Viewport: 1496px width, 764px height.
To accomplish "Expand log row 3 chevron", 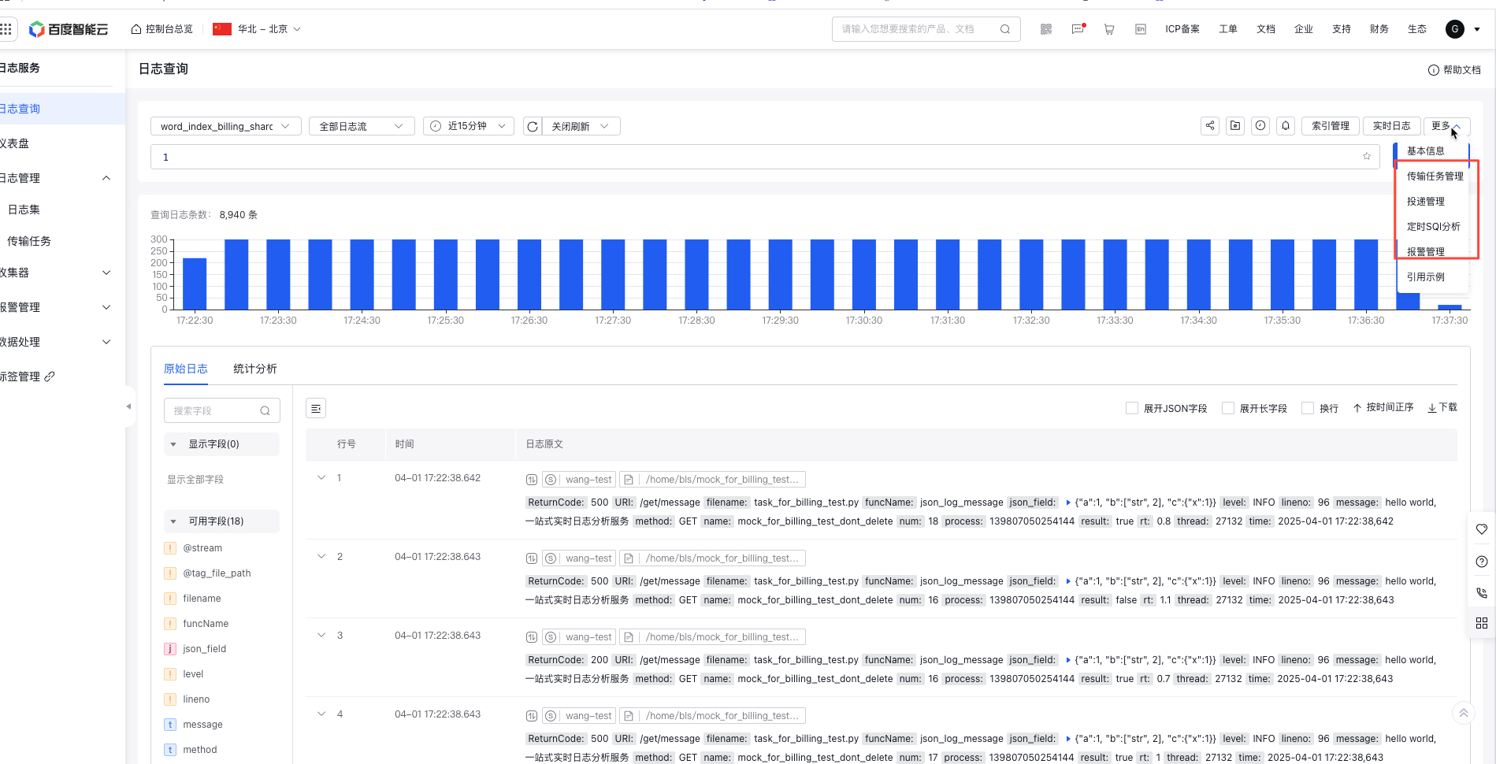I will (x=321, y=635).
